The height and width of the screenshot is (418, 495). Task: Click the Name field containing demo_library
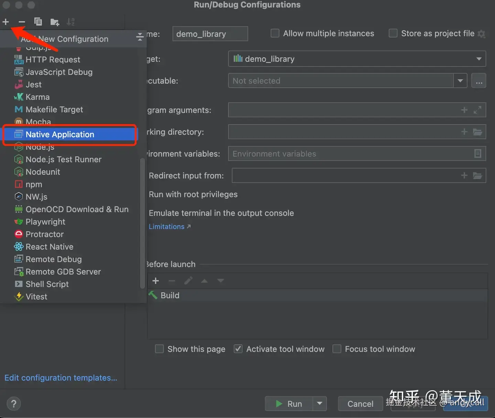click(x=210, y=34)
